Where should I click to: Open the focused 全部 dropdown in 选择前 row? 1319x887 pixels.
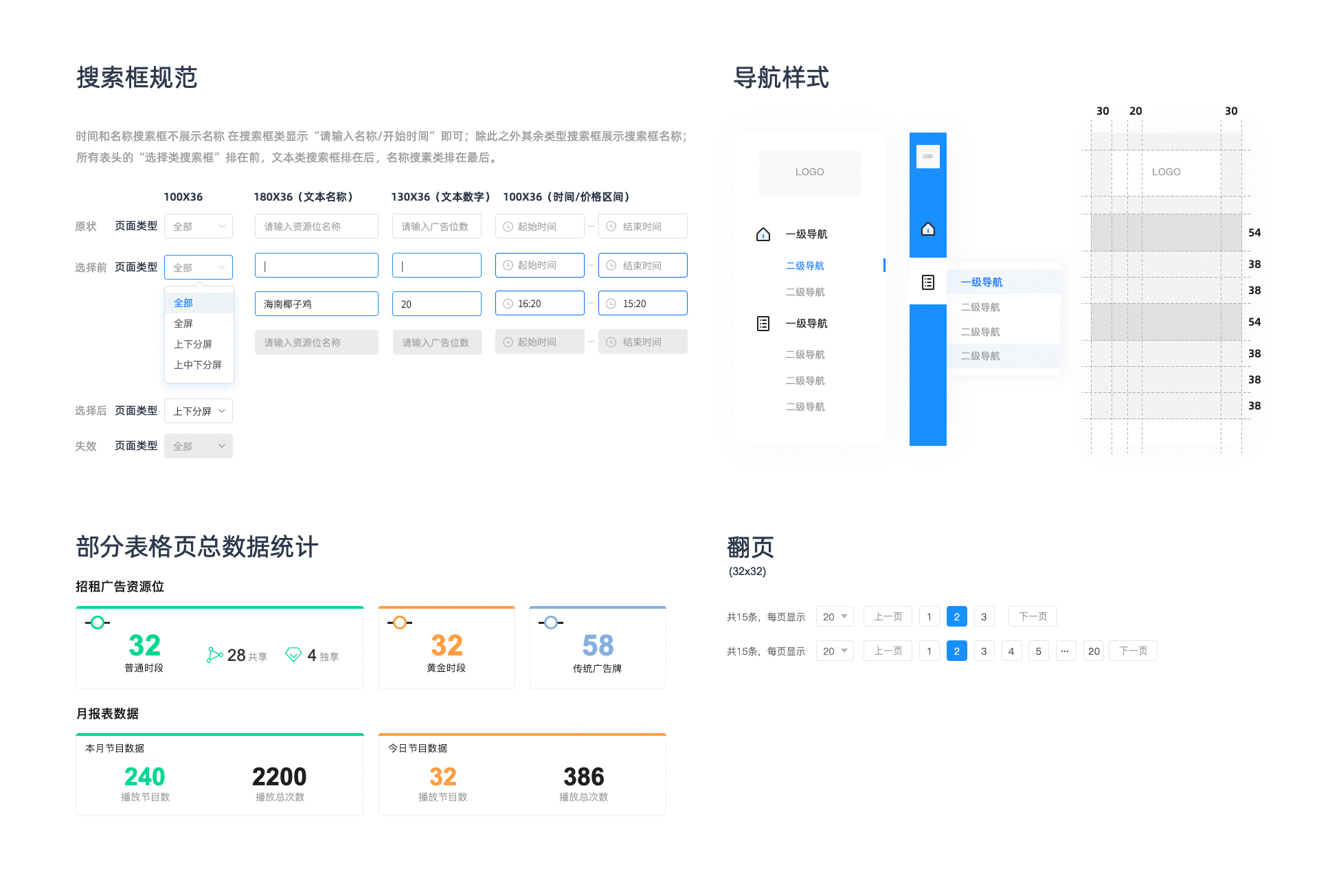point(199,267)
